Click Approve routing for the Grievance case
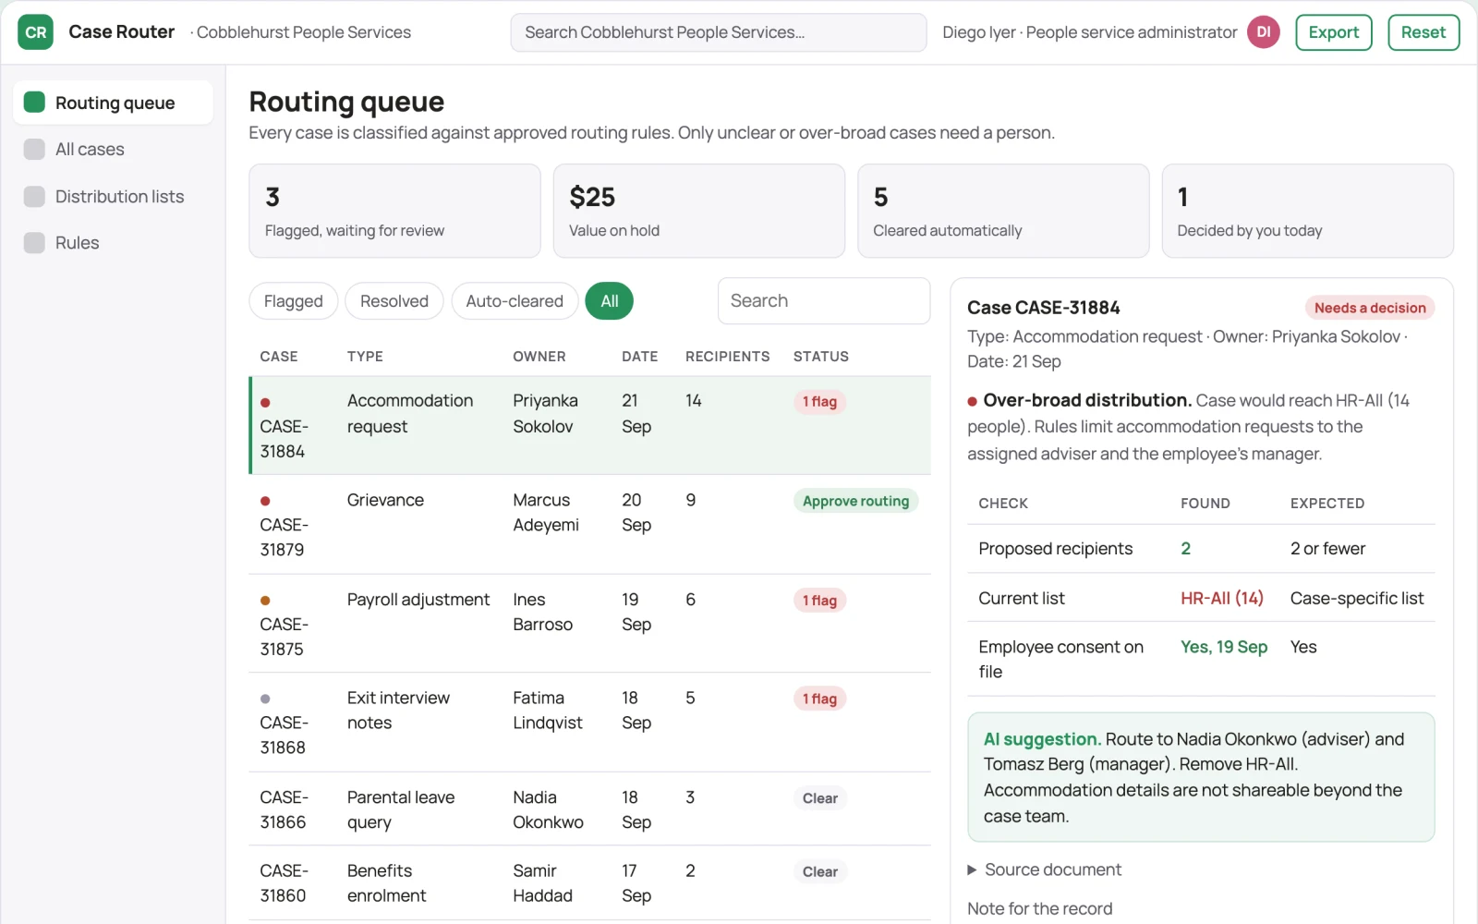 click(855, 501)
